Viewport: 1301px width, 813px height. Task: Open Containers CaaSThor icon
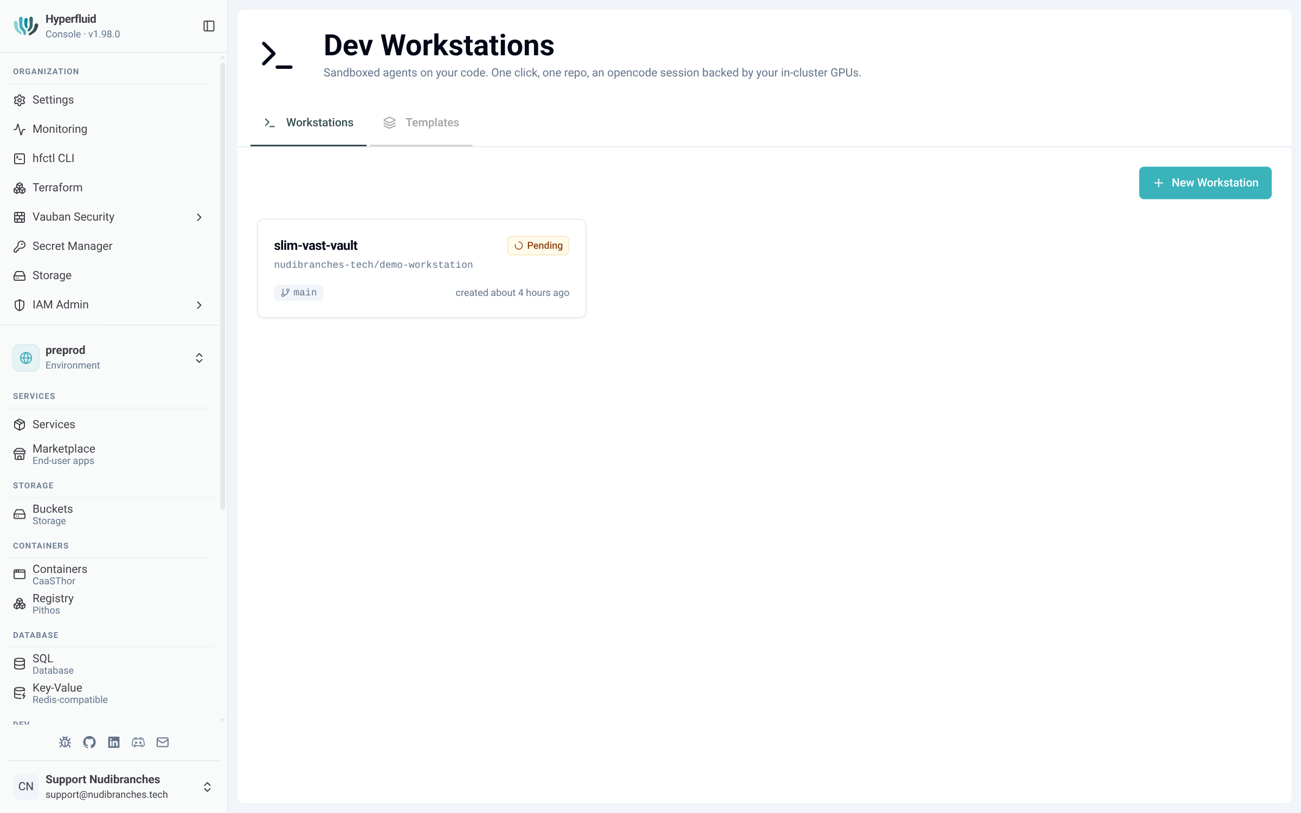[20, 575]
